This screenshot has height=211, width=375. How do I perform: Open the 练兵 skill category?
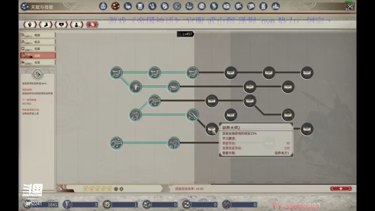click(x=38, y=42)
